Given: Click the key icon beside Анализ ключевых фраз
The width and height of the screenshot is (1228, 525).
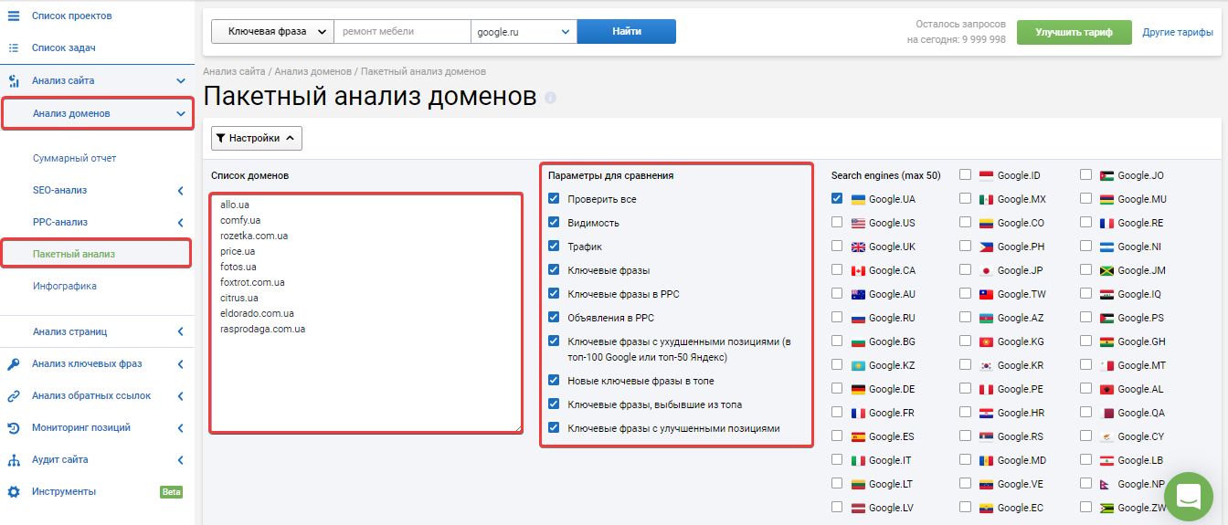Looking at the screenshot, I should point(14,363).
